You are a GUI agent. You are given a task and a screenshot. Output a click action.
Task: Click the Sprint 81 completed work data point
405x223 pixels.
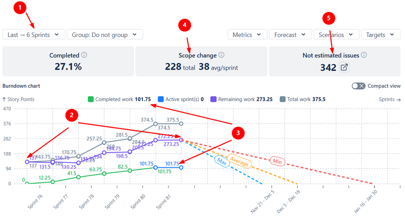point(156,167)
